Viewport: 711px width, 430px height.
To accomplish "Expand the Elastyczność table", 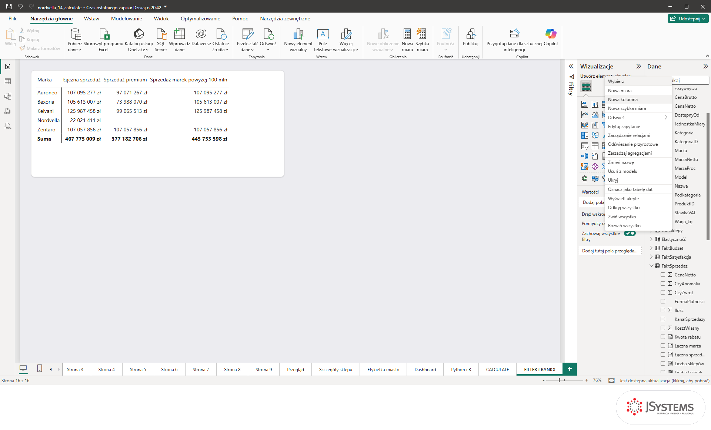I will click(651, 239).
